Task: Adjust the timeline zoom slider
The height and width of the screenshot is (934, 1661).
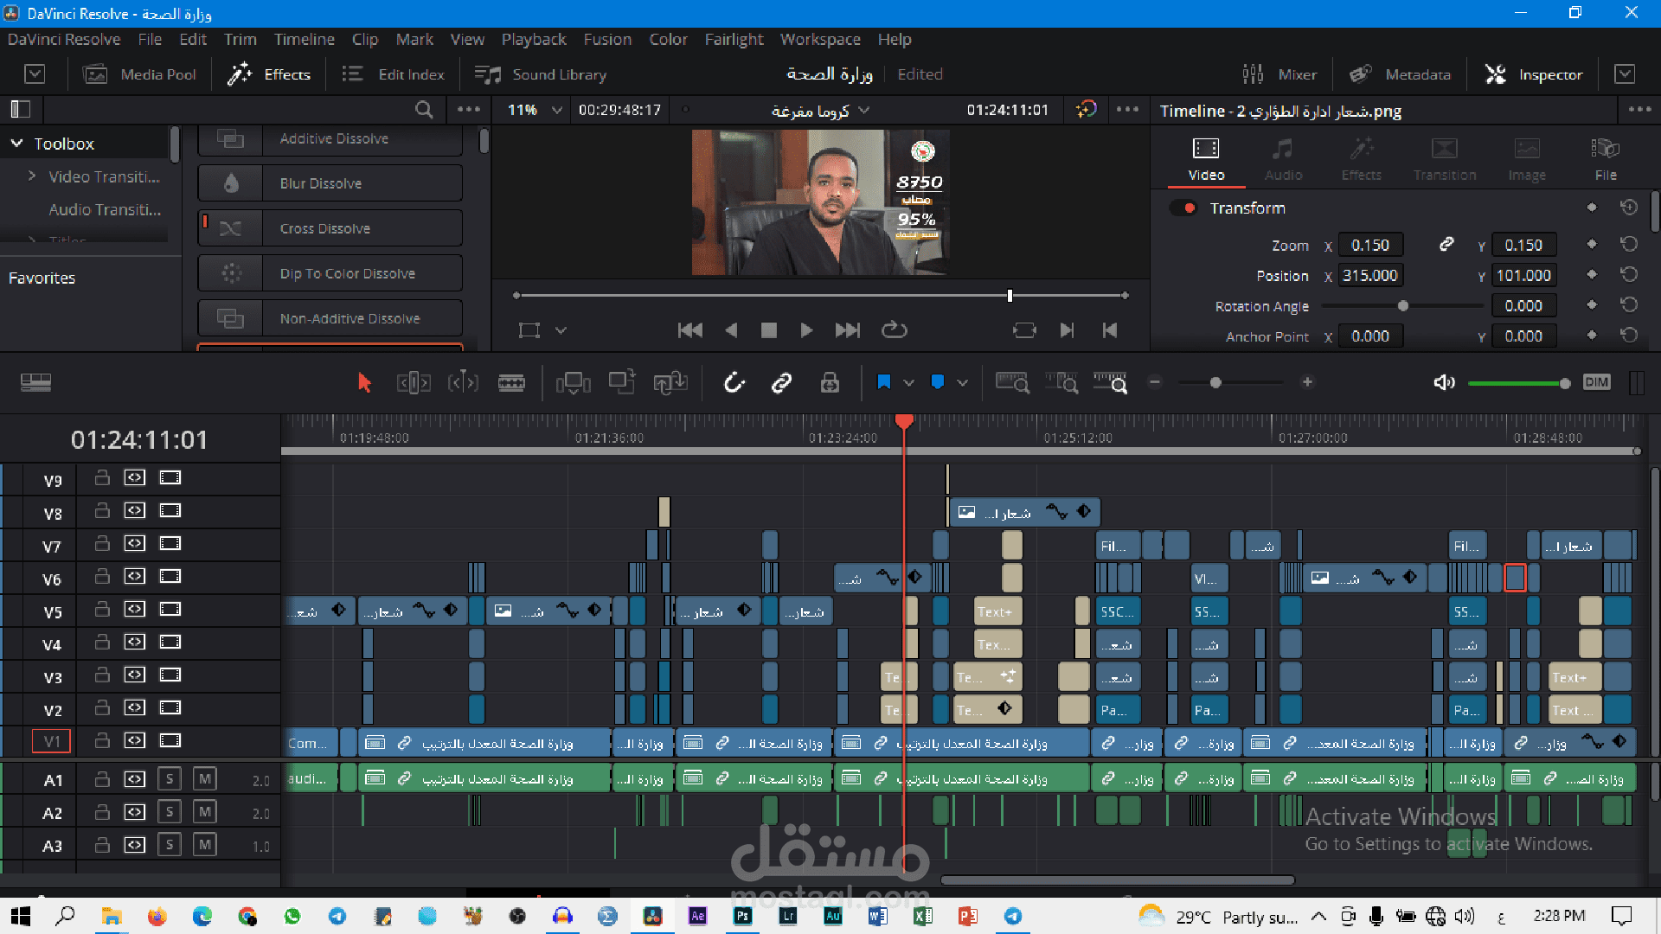Action: [x=1215, y=382]
